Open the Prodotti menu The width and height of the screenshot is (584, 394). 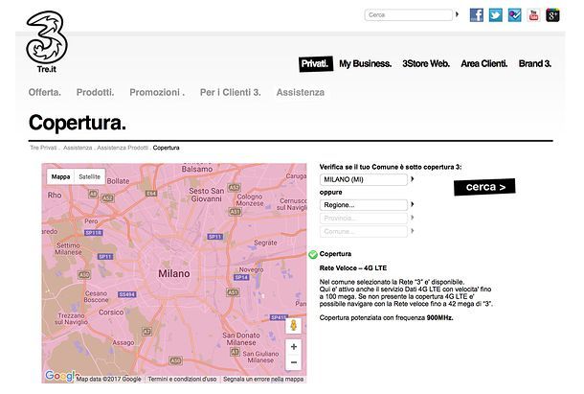[x=96, y=92]
